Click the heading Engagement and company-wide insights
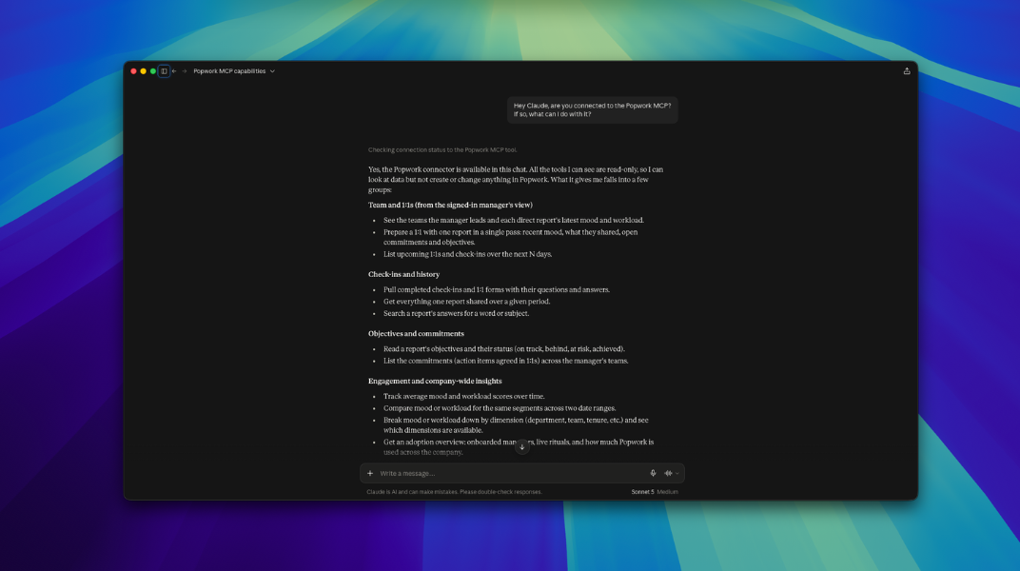The image size is (1020, 571). coord(435,381)
